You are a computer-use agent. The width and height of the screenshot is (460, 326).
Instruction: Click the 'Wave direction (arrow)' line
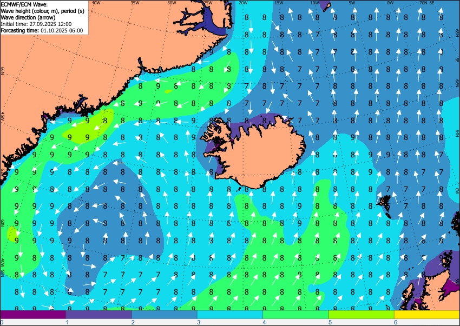(x=28, y=18)
